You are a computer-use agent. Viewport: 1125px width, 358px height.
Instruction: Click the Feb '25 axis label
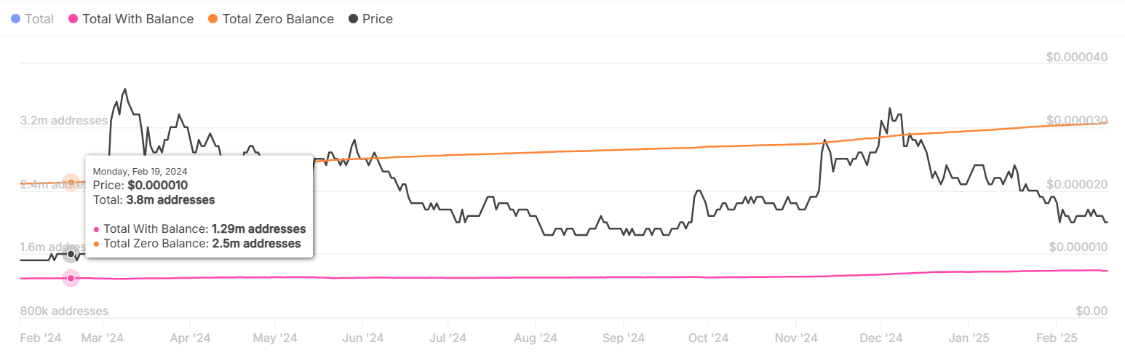1056,338
